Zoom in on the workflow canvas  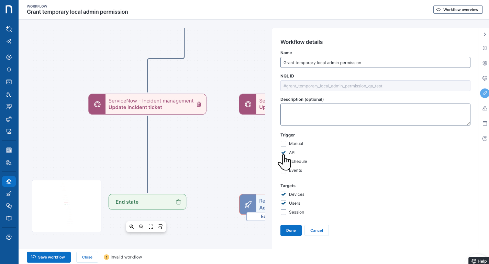coord(132,227)
